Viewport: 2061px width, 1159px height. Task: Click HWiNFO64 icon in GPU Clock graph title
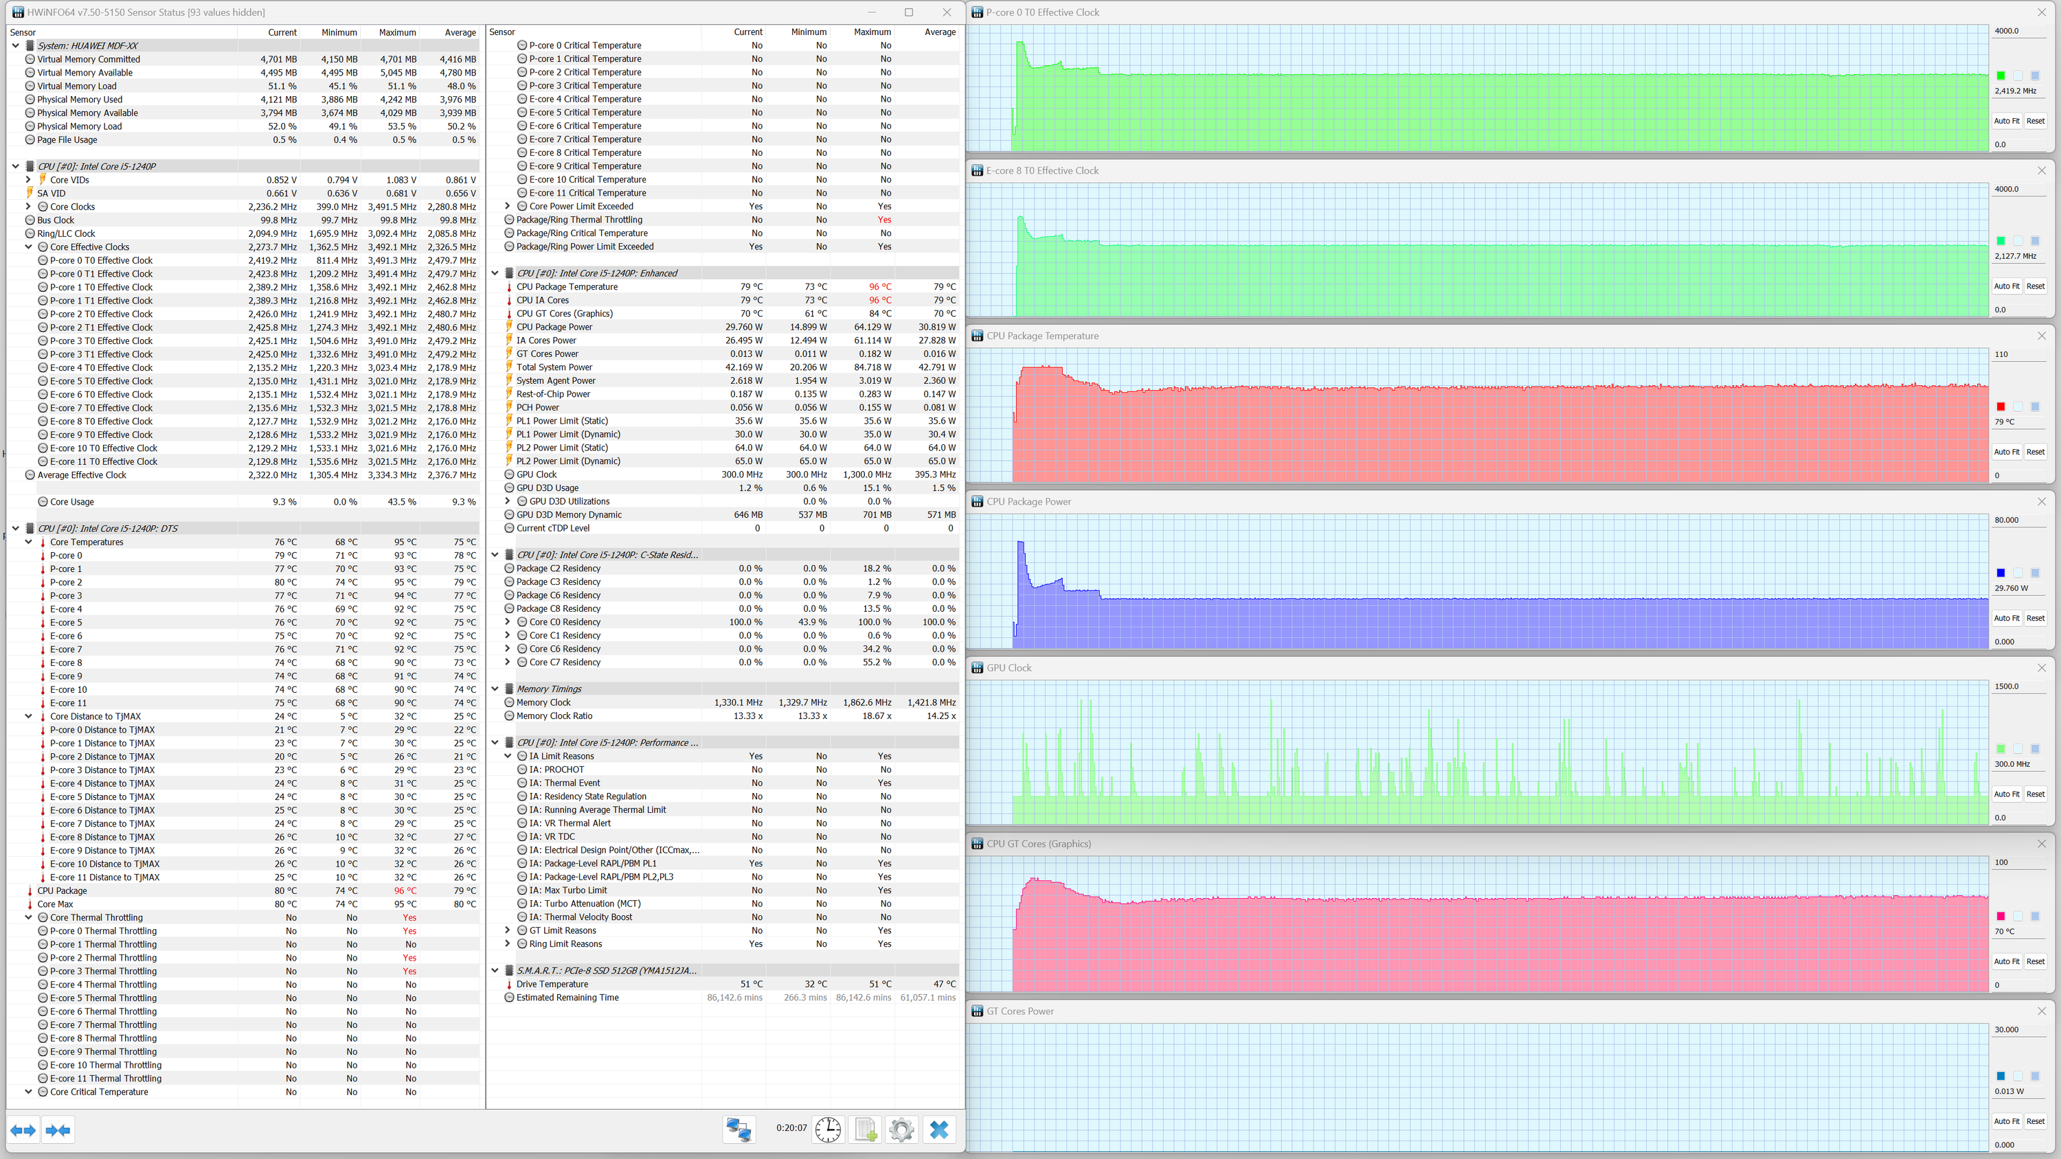tap(977, 668)
